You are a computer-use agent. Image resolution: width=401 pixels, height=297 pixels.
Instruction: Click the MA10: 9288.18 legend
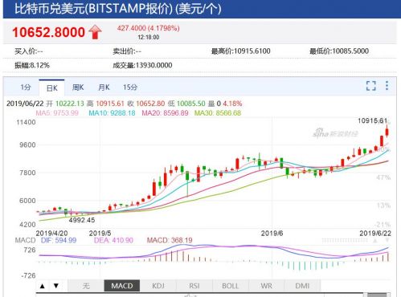[x=112, y=113]
